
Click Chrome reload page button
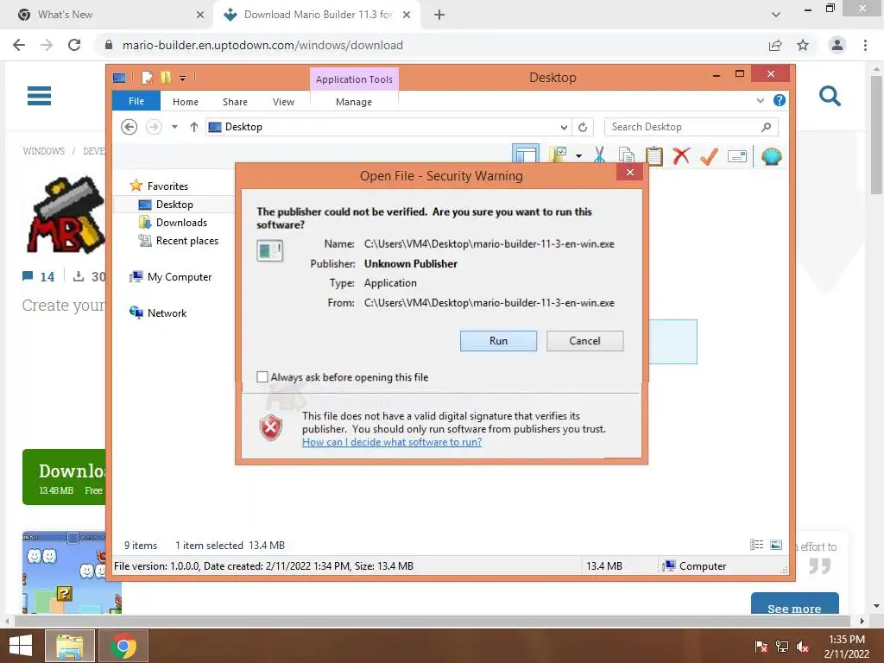point(74,45)
